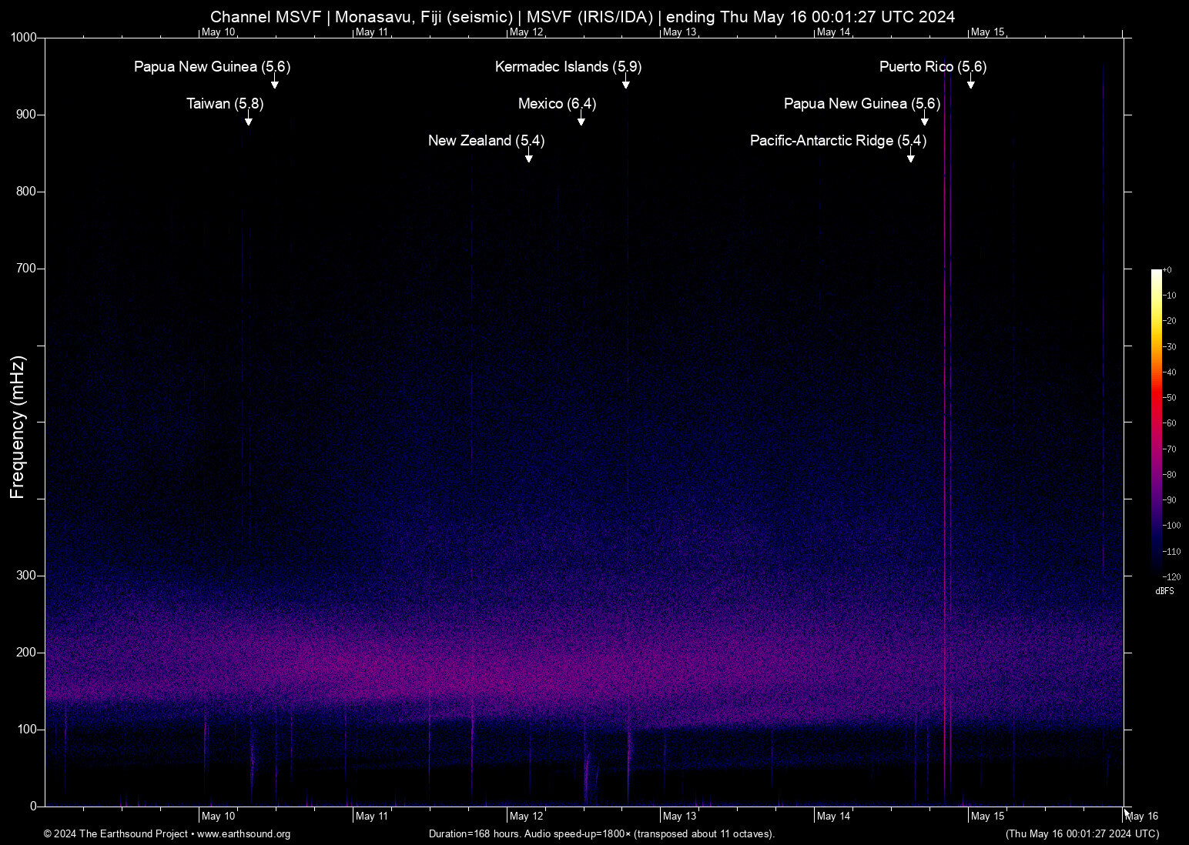Click the arrow under top-left Papua New Guinea (5.6)

(274, 82)
